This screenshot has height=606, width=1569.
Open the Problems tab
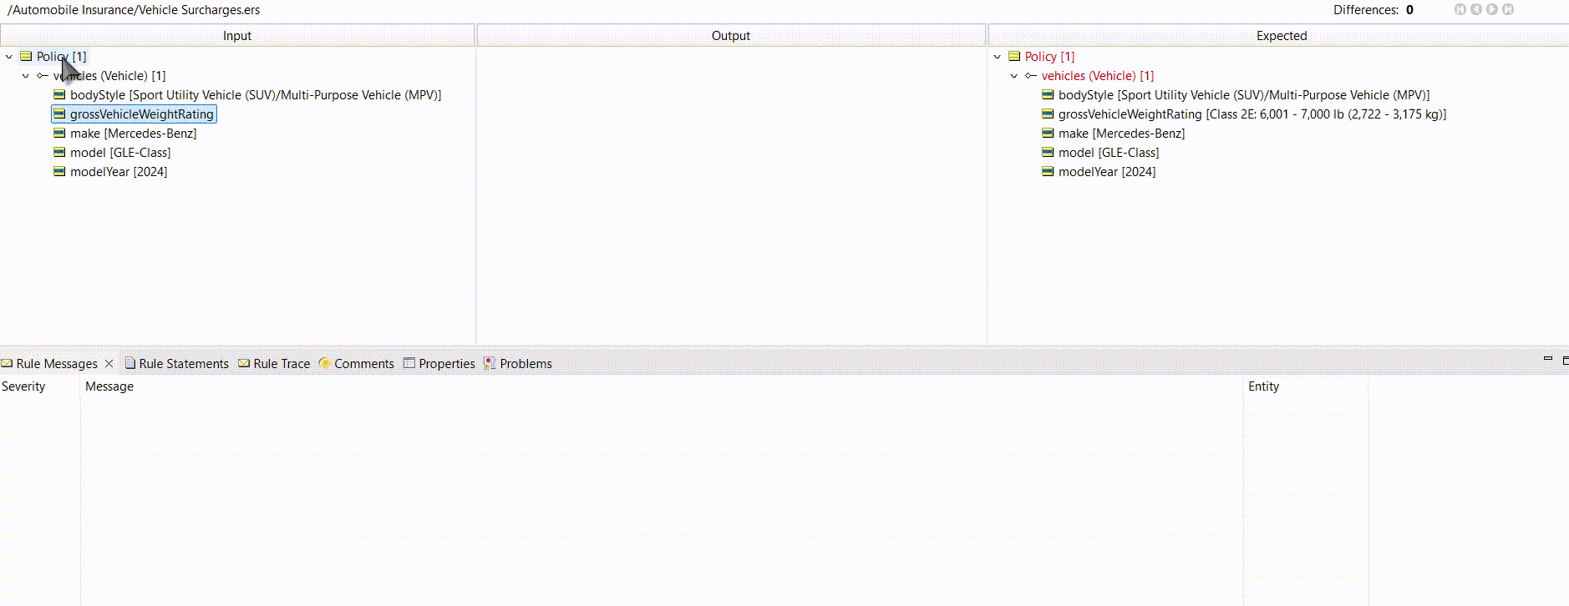click(x=525, y=364)
